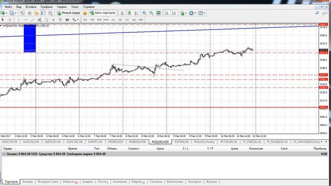
Task: Switch chart to bar chart
Action: point(122,13)
